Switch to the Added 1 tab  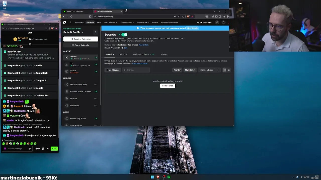123,54
